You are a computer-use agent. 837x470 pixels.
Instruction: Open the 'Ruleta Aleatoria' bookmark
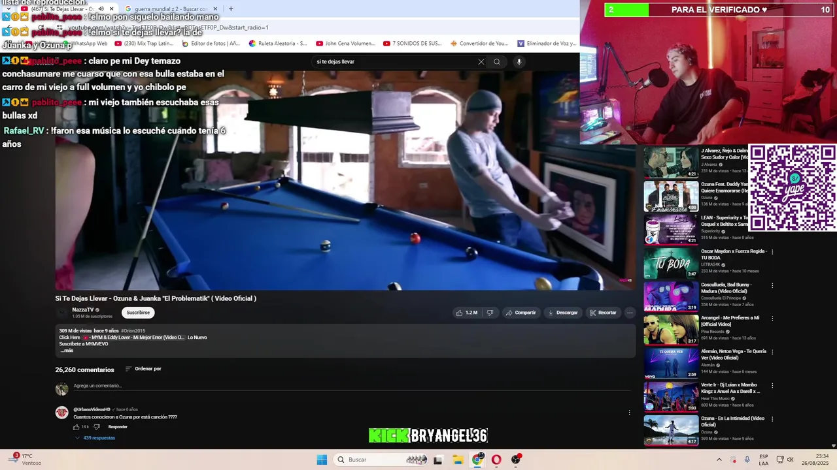(x=278, y=44)
